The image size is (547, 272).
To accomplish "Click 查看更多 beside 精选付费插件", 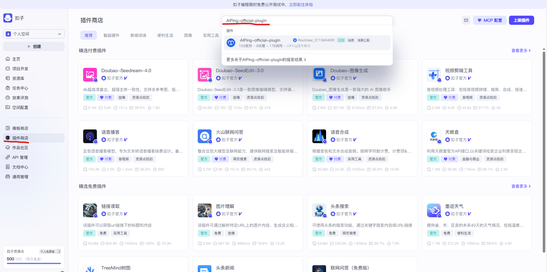I will click(521, 50).
